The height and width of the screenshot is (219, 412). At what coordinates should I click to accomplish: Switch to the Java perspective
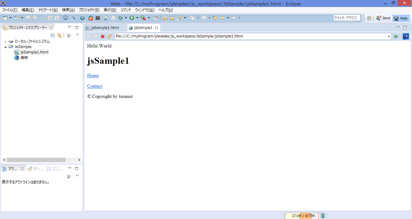pyautogui.click(x=383, y=18)
